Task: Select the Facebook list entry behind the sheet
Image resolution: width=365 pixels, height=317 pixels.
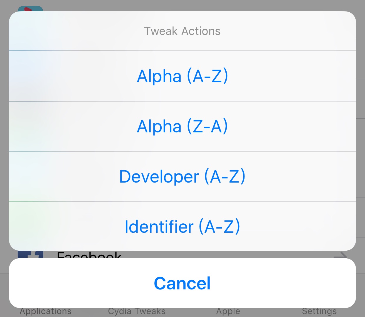Action: (x=182, y=254)
